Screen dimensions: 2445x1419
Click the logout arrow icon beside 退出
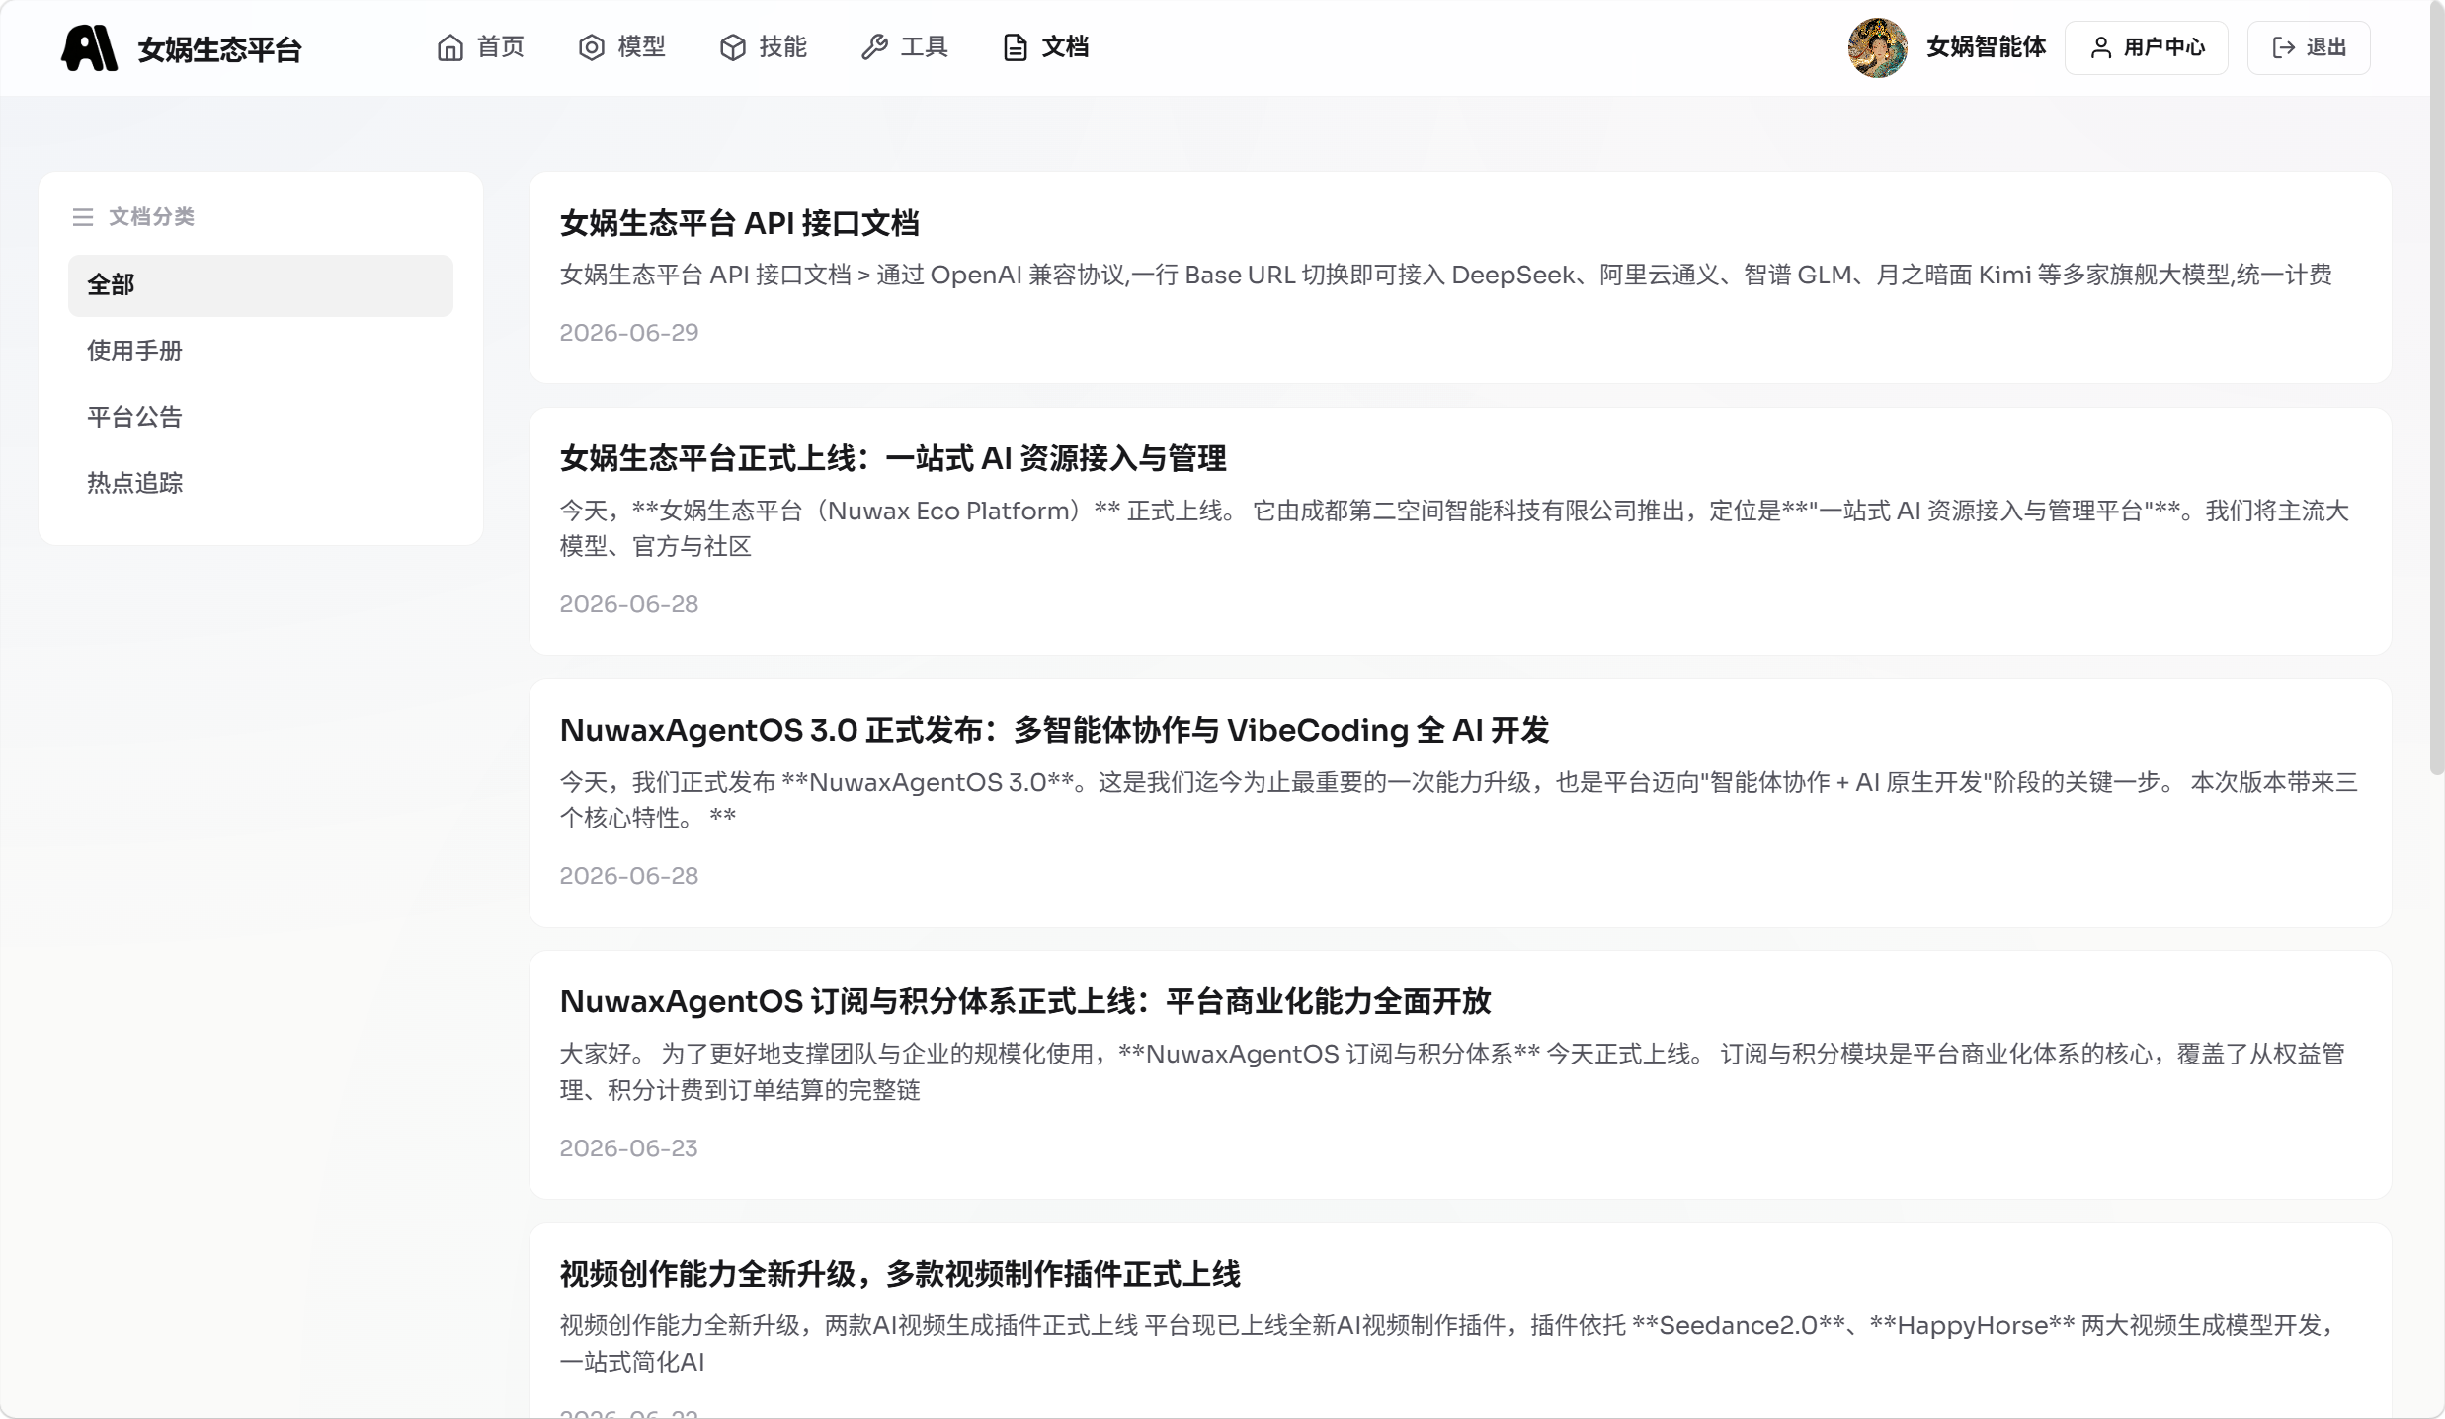point(2284,47)
